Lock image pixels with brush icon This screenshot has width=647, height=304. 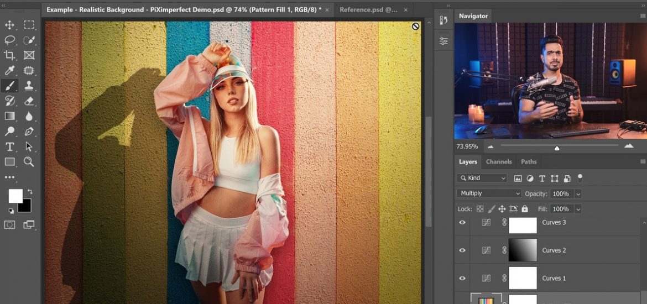point(492,209)
